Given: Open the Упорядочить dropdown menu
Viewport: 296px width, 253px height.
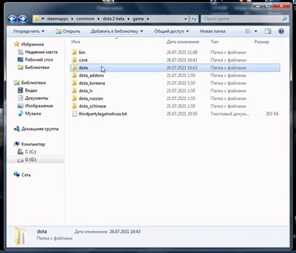Looking at the screenshot, I should click(x=28, y=31).
